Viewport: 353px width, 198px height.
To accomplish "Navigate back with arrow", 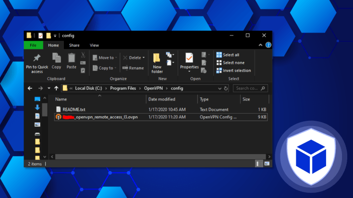I will click(30, 88).
